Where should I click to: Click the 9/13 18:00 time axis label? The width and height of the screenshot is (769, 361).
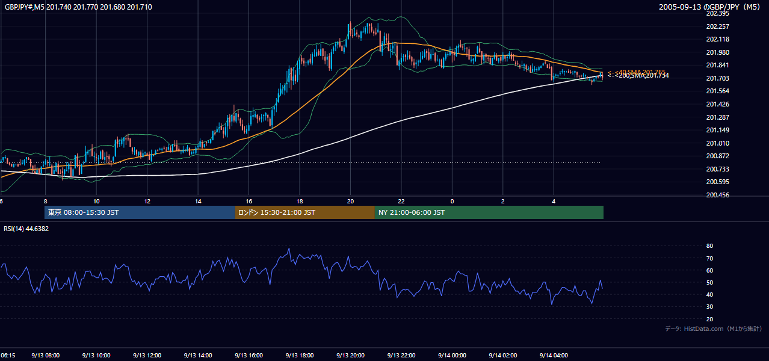[300, 356]
